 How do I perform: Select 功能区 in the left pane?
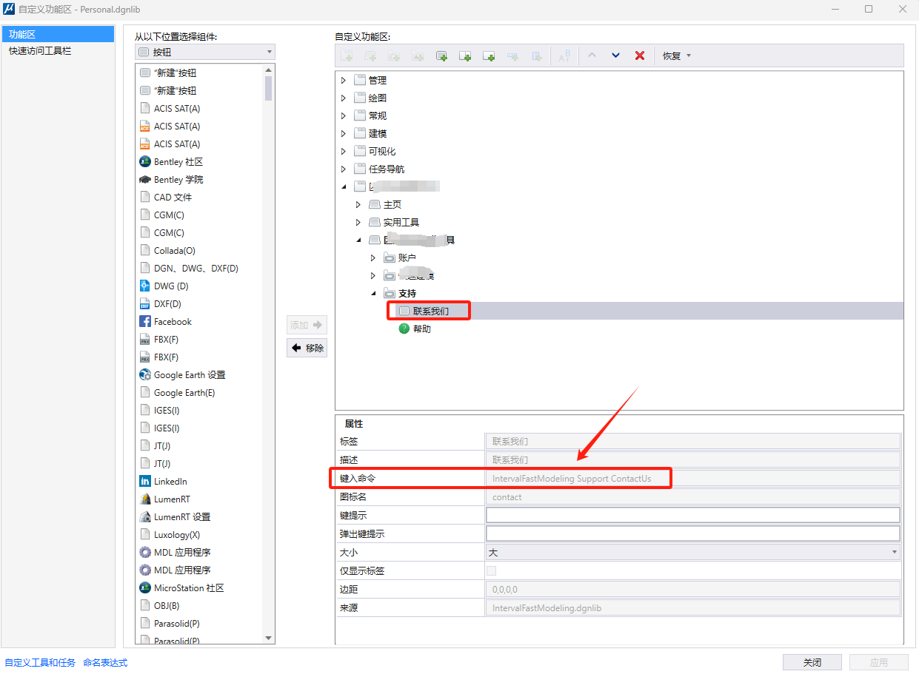pyautogui.click(x=58, y=34)
